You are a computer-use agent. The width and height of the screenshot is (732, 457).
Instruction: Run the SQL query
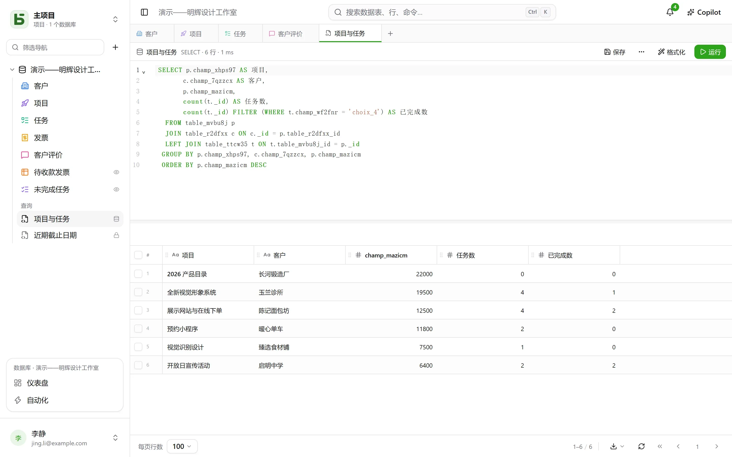710,52
